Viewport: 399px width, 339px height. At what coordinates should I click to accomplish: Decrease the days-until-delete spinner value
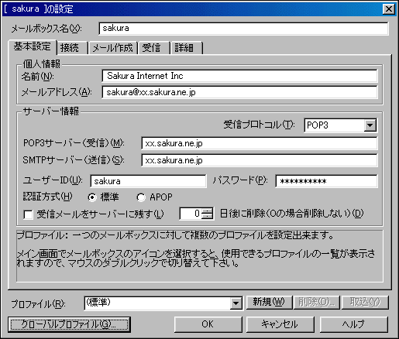coord(207,217)
